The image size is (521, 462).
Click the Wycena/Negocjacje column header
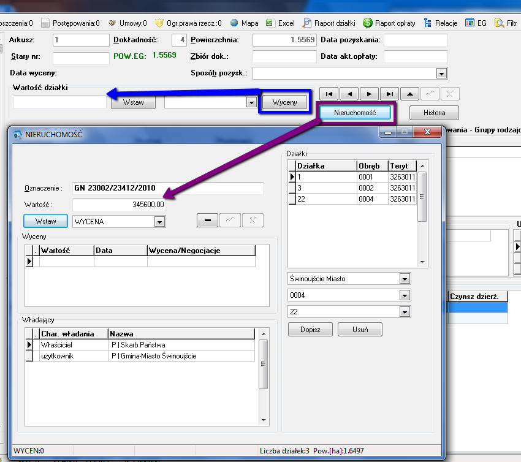point(202,251)
